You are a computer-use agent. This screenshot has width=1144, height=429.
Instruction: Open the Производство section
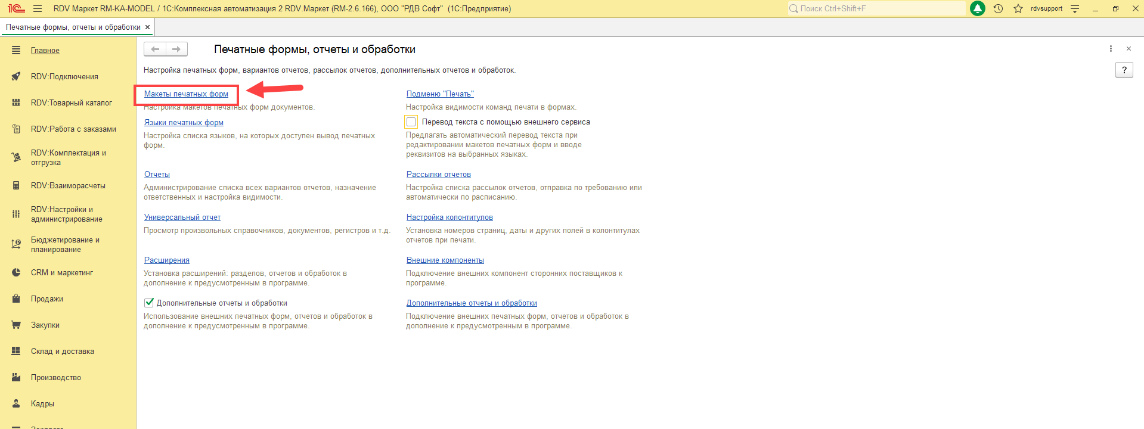(x=56, y=378)
